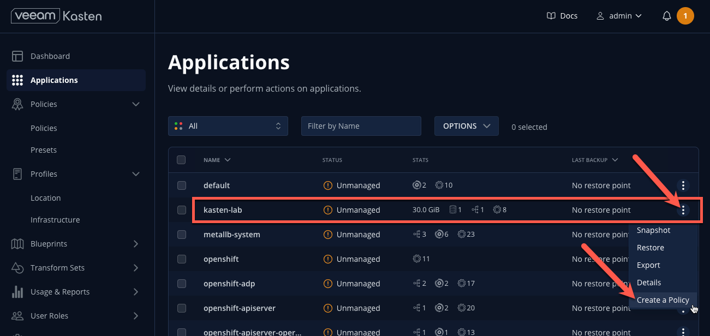This screenshot has height=336, width=710.
Task: Open the All status filter dropdown
Action: [228, 126]
